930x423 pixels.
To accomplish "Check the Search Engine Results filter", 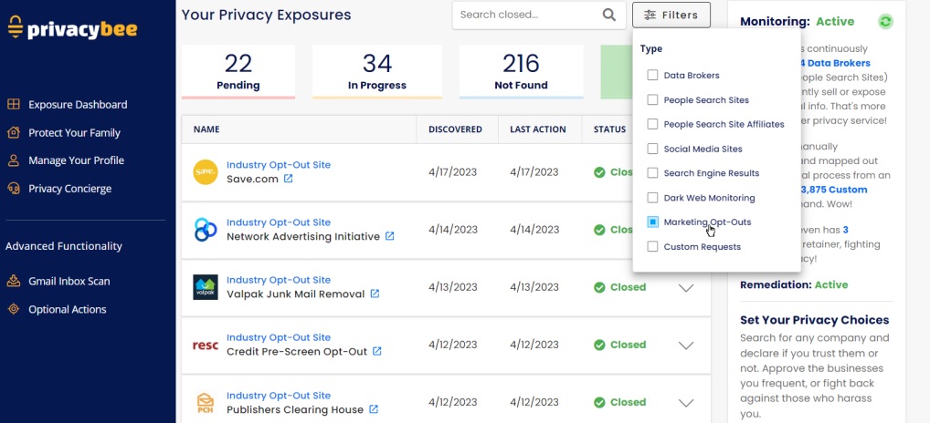I will [x=652, y=172].
